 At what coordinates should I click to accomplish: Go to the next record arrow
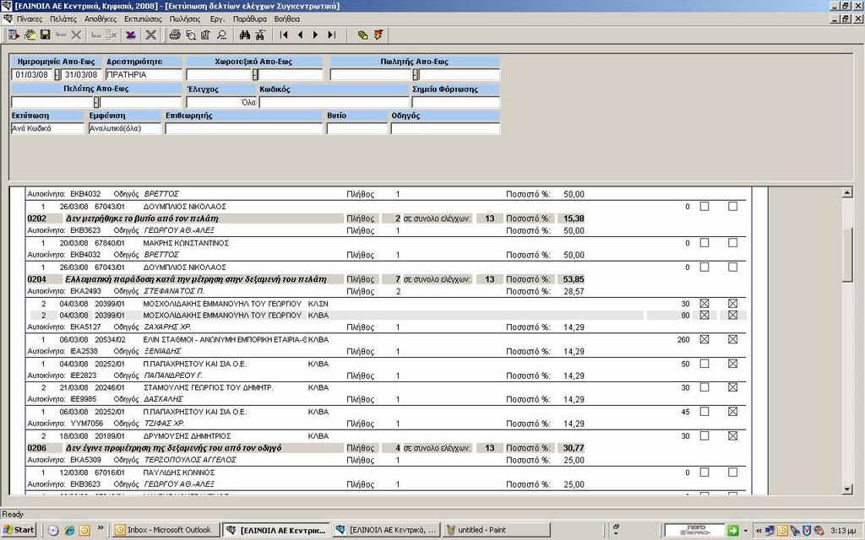click(x=316, y=35)
